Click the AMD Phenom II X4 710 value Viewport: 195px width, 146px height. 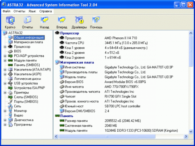(x=121, y=38)
